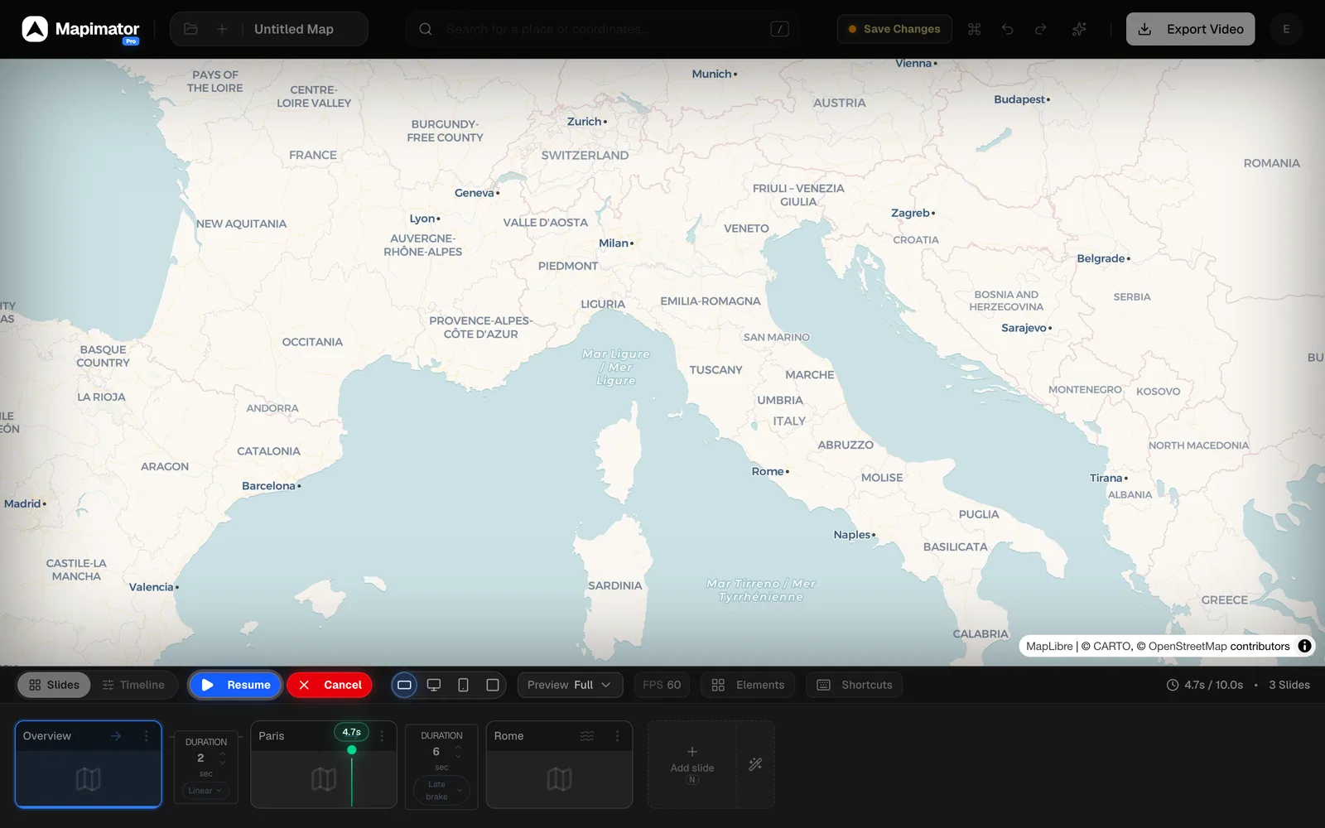The width and height of the screenshot is (1325, 828).
Task: Create a new map with the plus icon
Action: [222, 29]
